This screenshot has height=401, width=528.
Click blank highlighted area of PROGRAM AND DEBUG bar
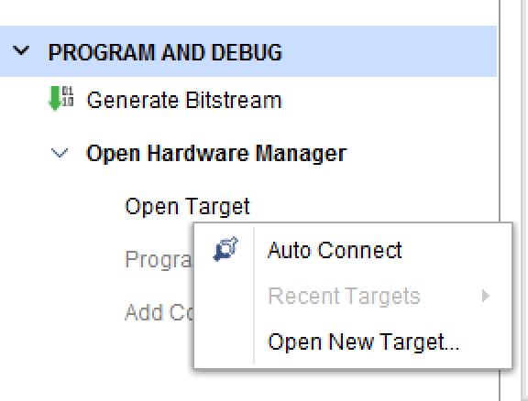coord(387,51)
